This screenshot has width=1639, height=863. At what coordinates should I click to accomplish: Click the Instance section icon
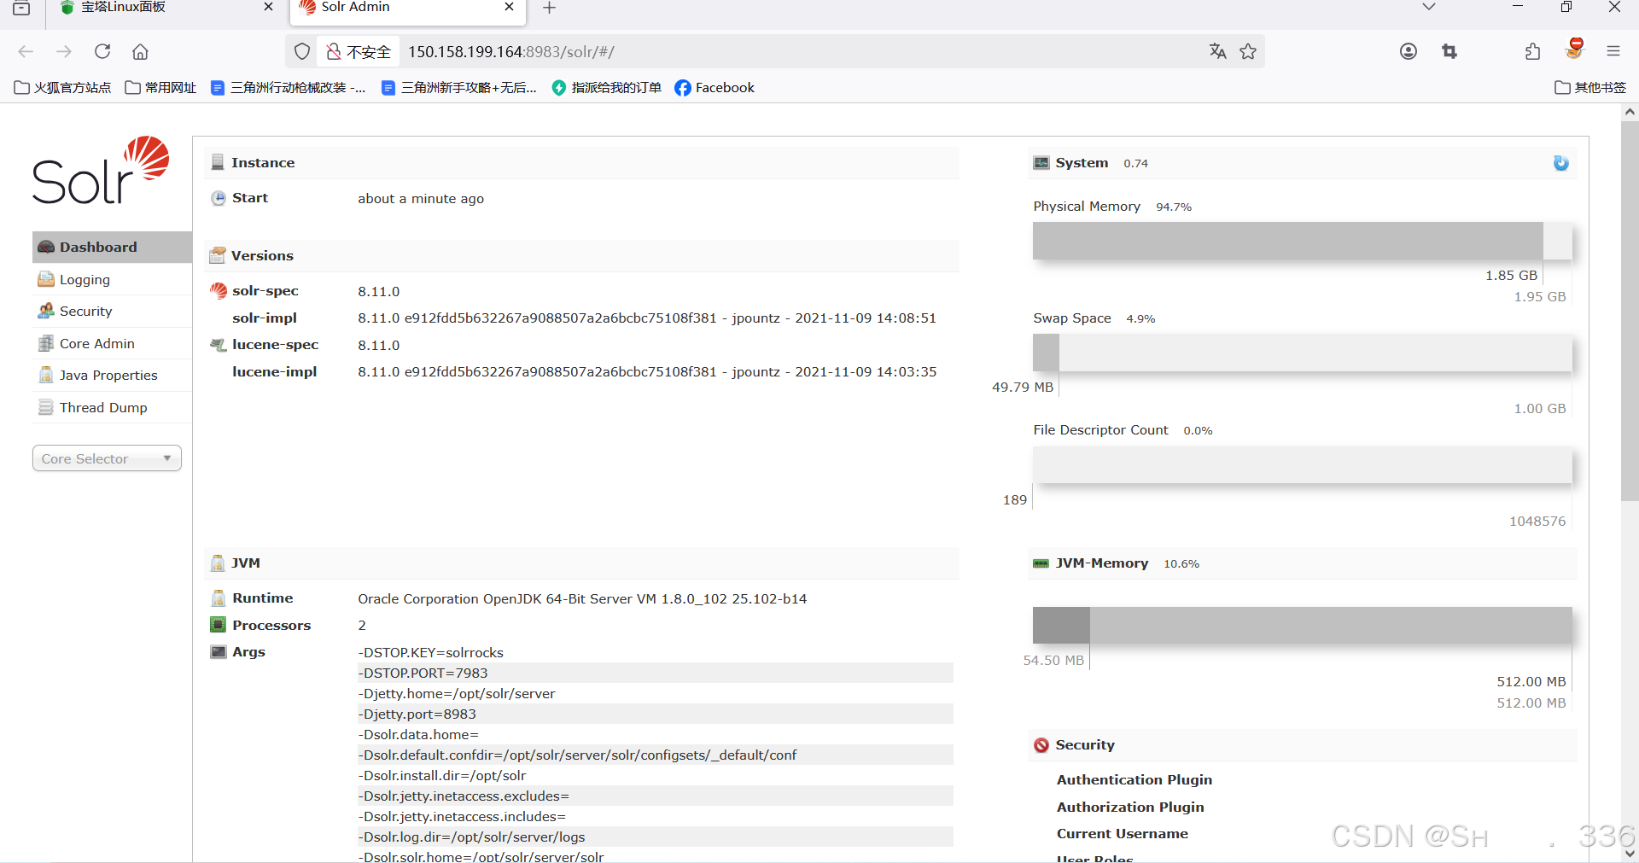coord(218,162)
